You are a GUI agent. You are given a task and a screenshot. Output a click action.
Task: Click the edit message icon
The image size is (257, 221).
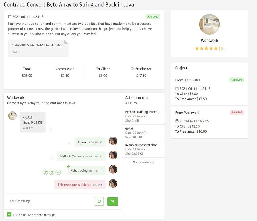pos(45,172)
